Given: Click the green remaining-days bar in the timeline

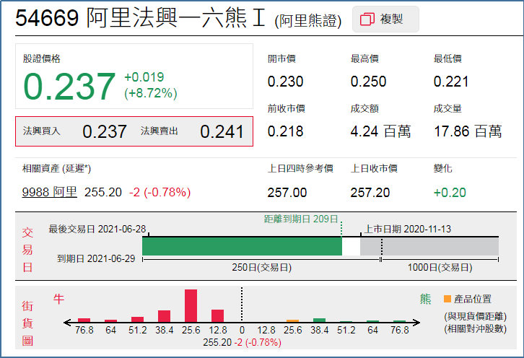Looking at the screenshot, I should point(242,246).
